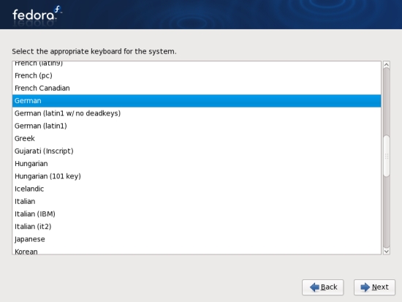Select German (latin1 w/ no deadkeys)
The image size is (402, 302).
197,113
